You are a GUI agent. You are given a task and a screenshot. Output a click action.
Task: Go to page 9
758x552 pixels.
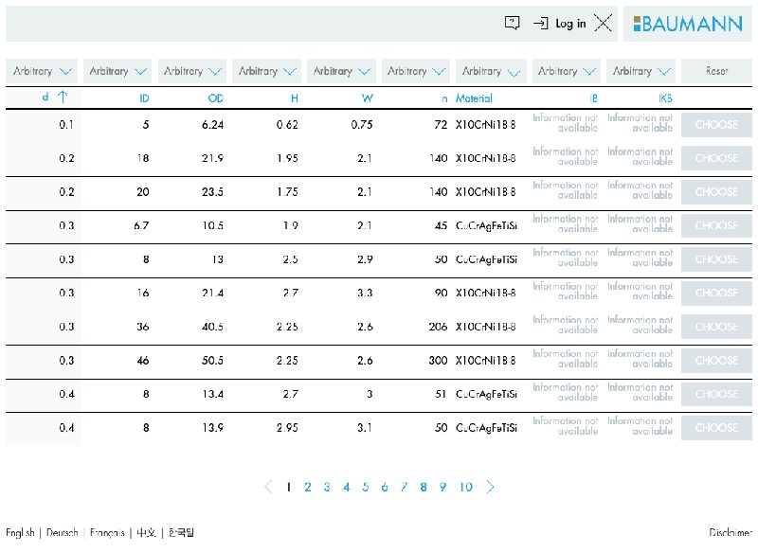coord(442,487)
